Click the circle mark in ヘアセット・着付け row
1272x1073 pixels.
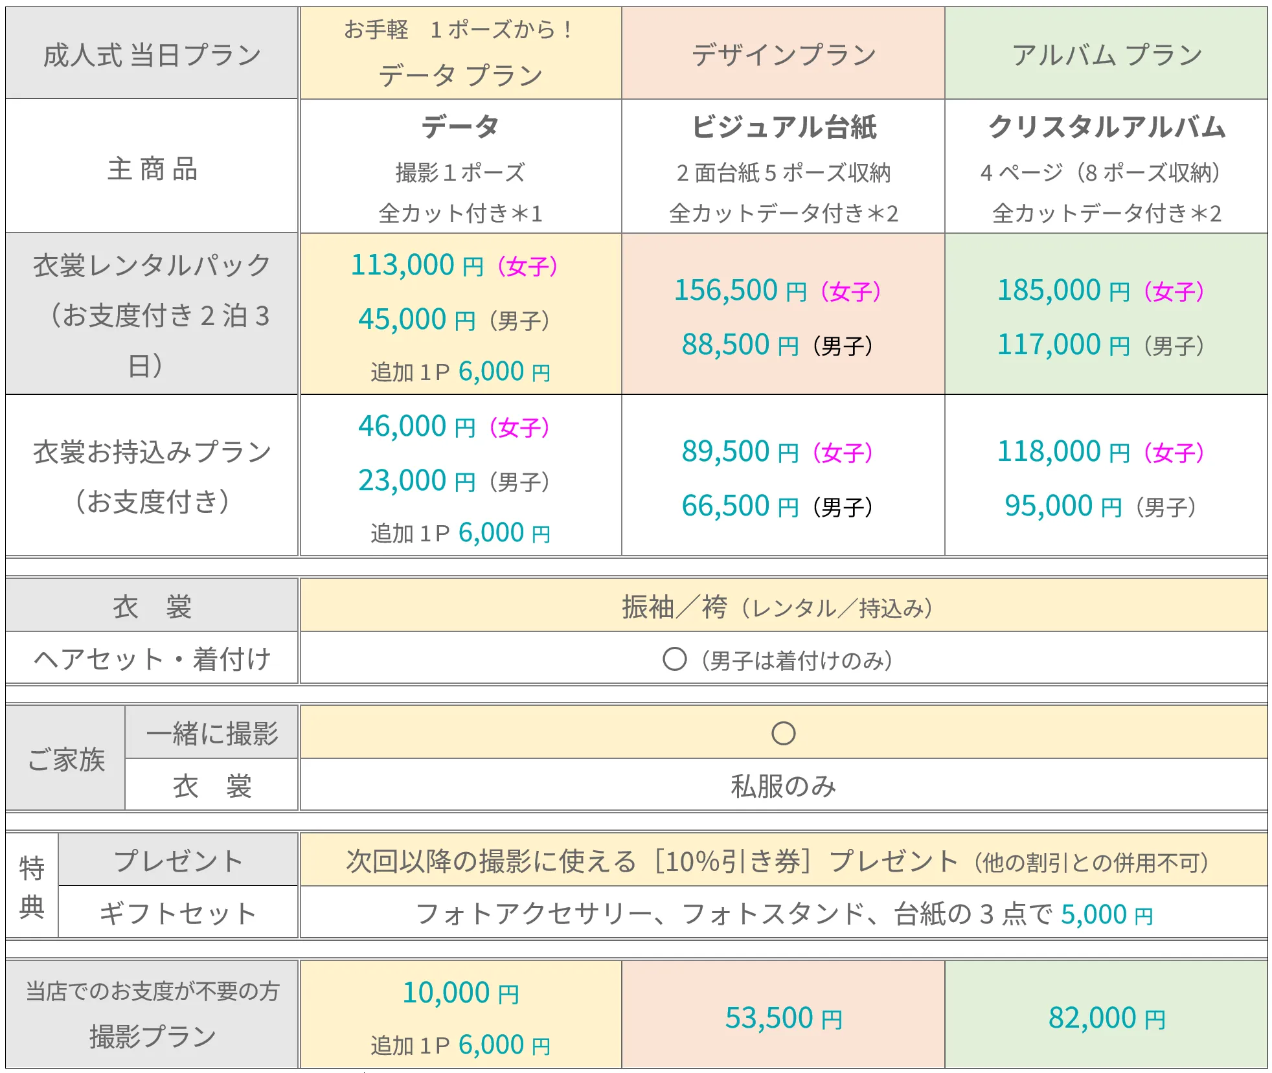(x=674, y=659)
